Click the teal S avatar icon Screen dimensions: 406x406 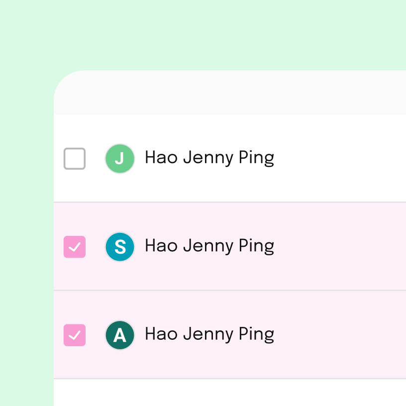click(120, 247)
